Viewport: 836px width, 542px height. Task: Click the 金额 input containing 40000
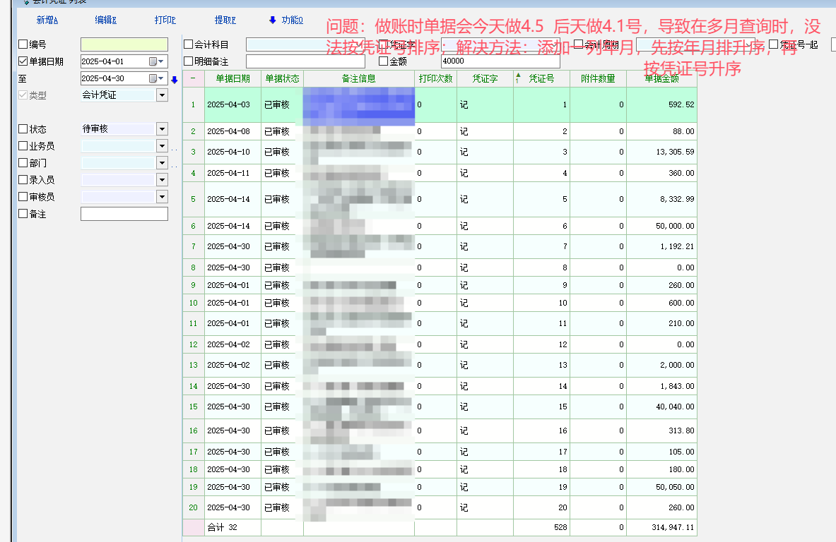[500, 61]
